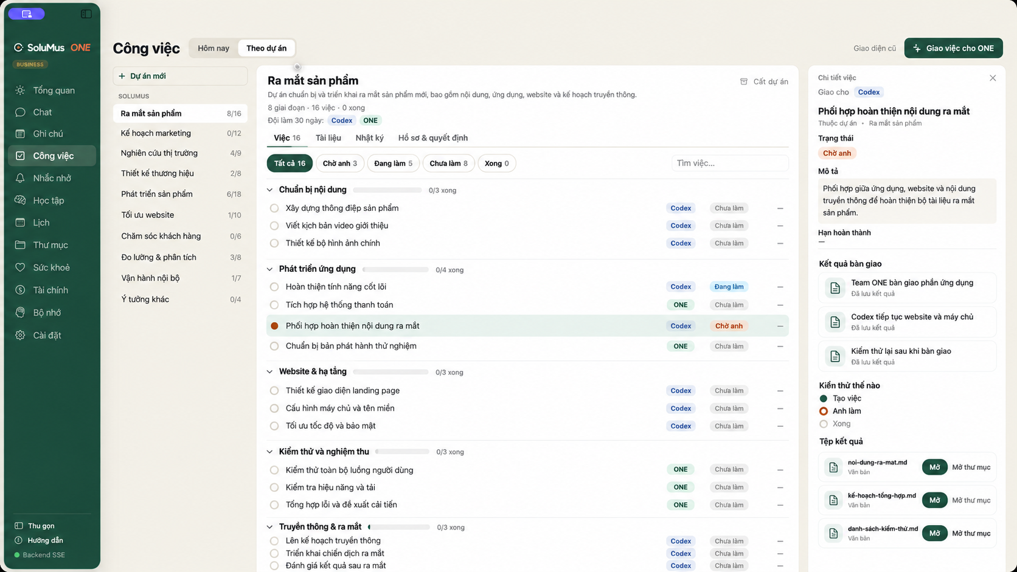
Task: Open Hồ sơ & quyết định tab
Action: 433,138
